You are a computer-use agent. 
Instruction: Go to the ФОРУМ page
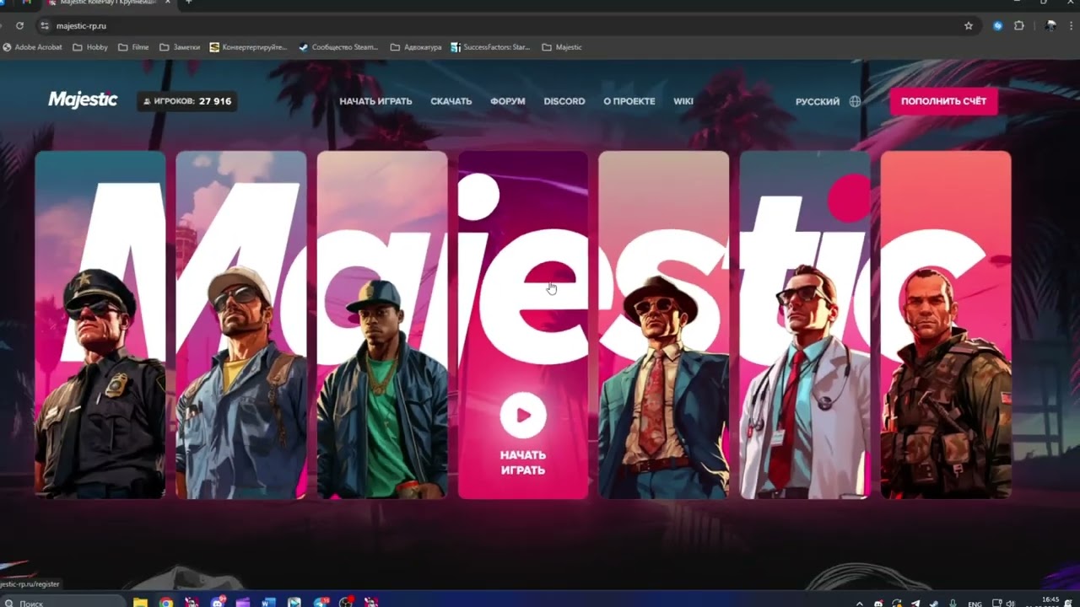coord(508,101)
